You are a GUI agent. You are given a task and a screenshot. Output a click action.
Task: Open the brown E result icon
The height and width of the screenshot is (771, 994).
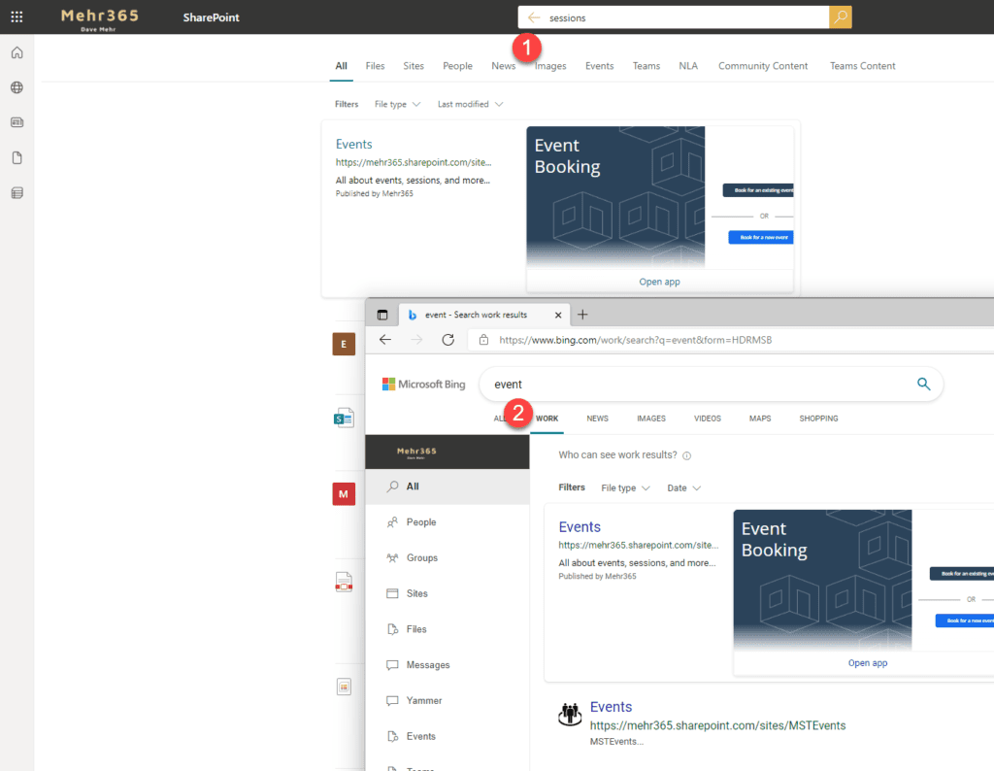point(344,345)
